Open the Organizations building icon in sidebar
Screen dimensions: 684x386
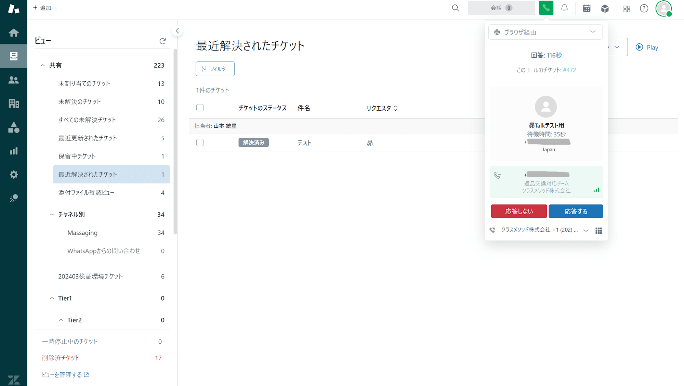click(14, 104)
